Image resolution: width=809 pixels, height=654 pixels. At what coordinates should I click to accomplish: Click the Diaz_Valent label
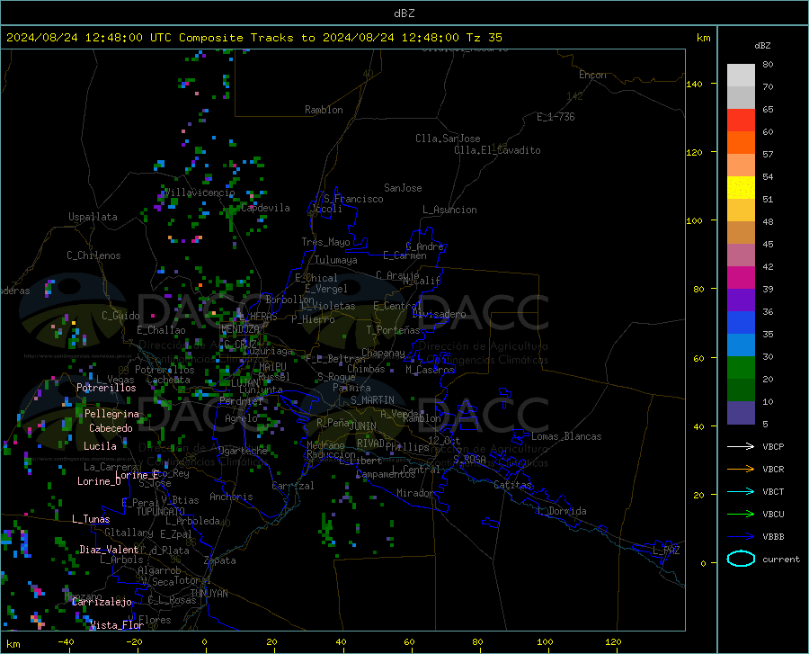(109, 550)
